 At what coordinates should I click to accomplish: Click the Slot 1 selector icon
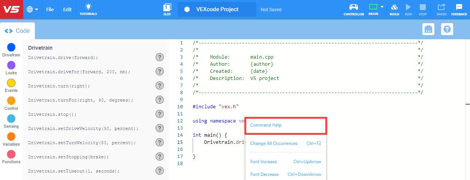coord(167,7)
